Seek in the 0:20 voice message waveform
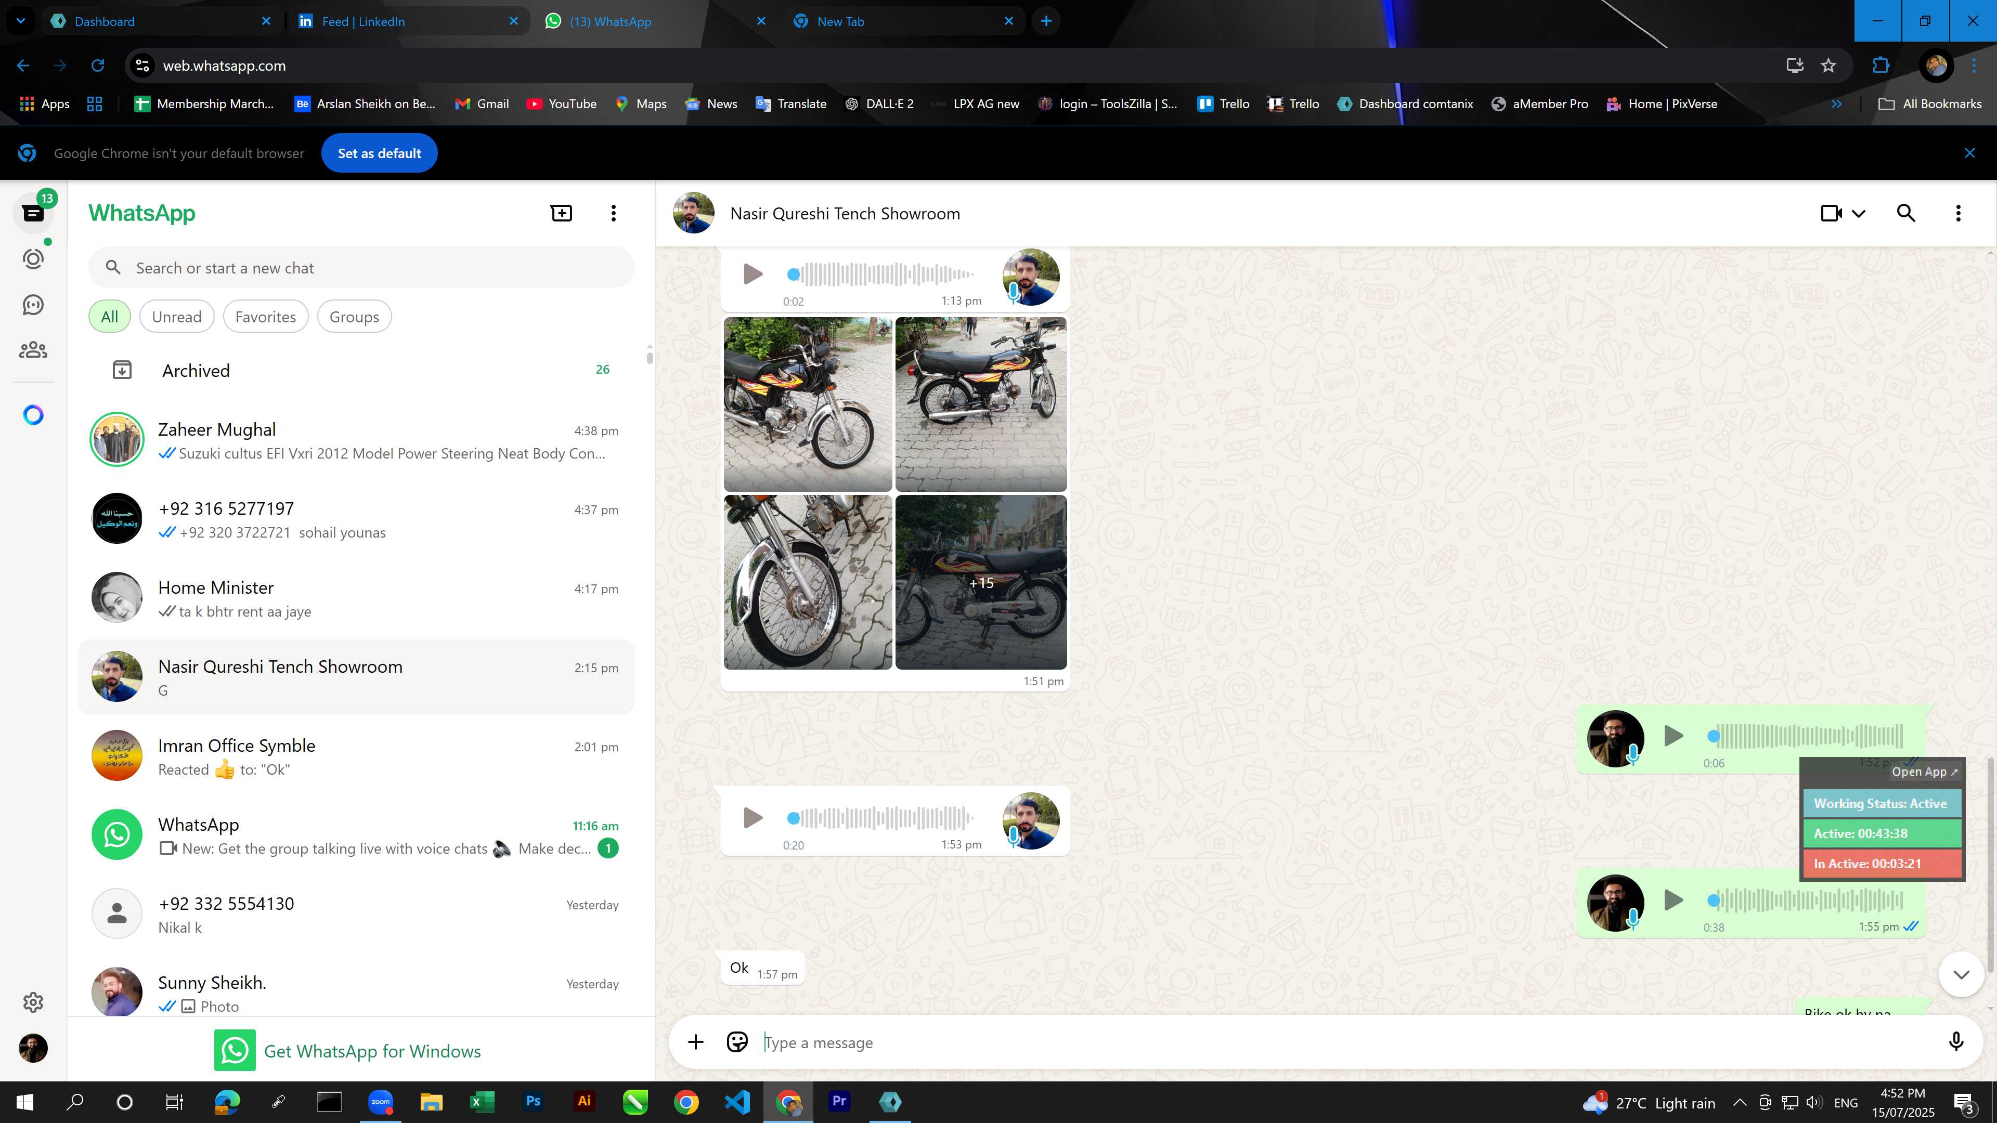Screen dimensions: 1997x1123 point(880,818)
